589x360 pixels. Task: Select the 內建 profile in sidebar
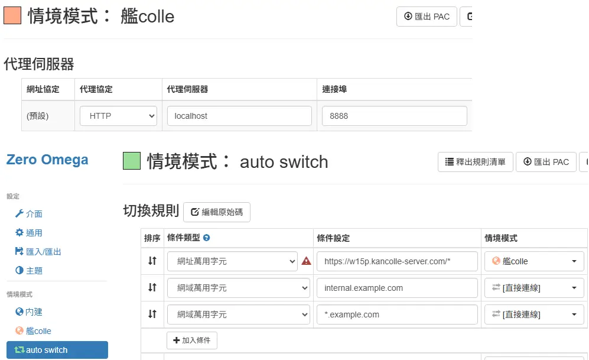click(28, 312)
